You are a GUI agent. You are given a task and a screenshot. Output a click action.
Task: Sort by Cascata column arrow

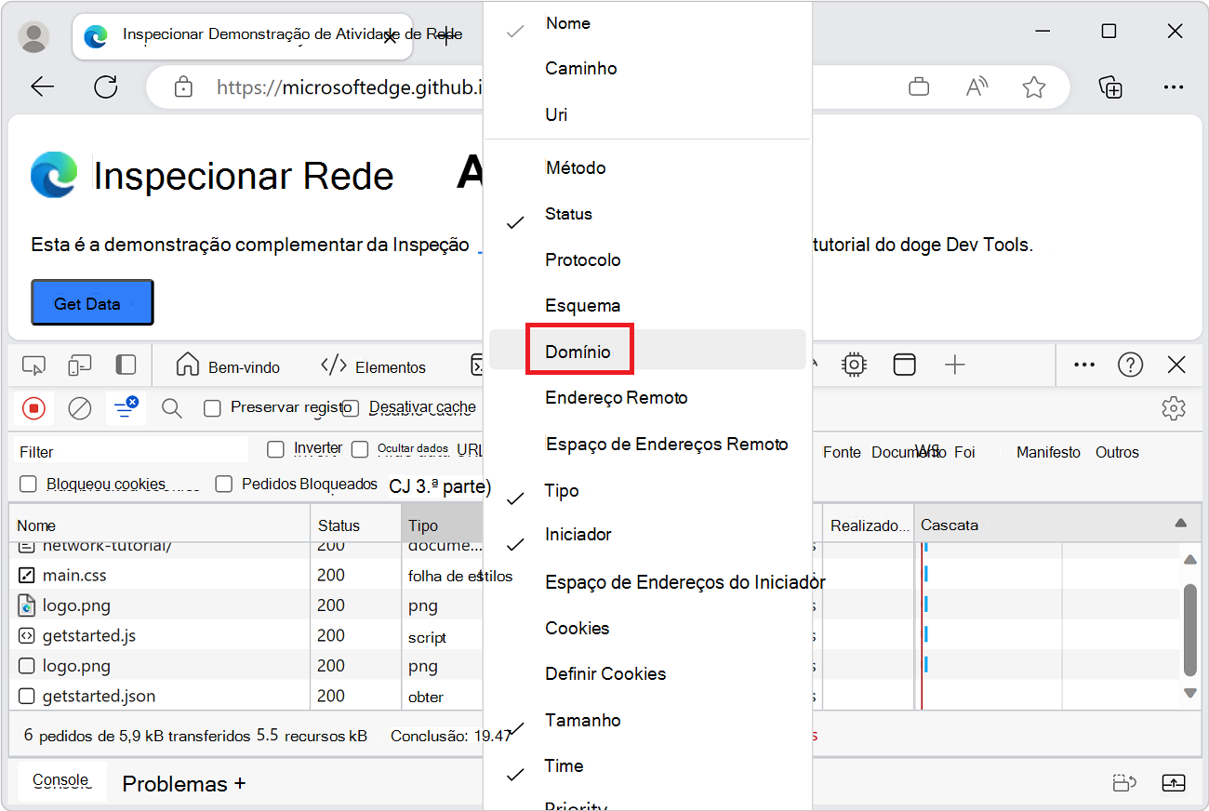[x=1181, y=524]
